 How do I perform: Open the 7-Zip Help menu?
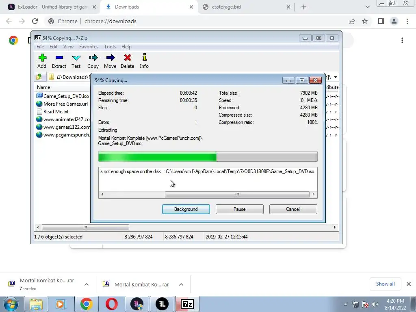tap(126, 47)
